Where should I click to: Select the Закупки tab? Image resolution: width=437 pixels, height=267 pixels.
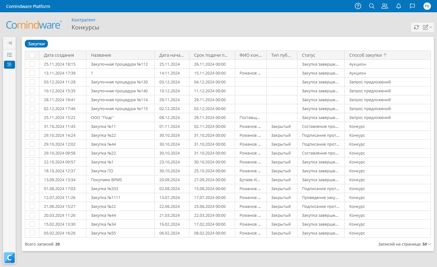(x=36, y=44)
